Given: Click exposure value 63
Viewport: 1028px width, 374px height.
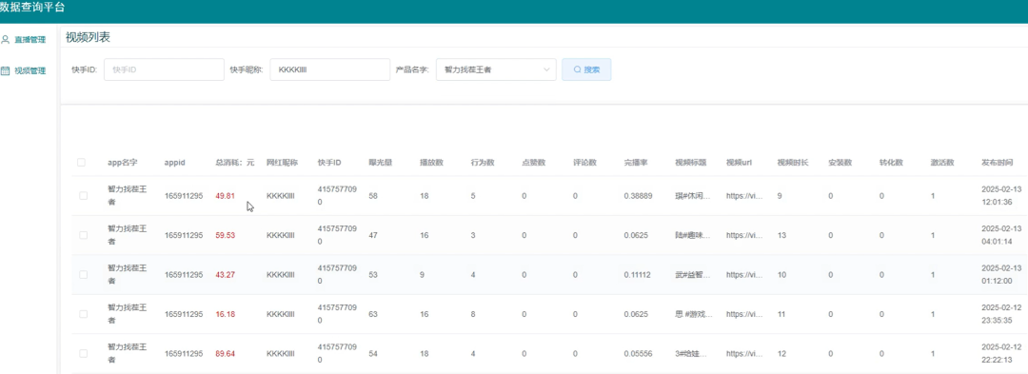Looking at the screenshot, I should (373, 314).
